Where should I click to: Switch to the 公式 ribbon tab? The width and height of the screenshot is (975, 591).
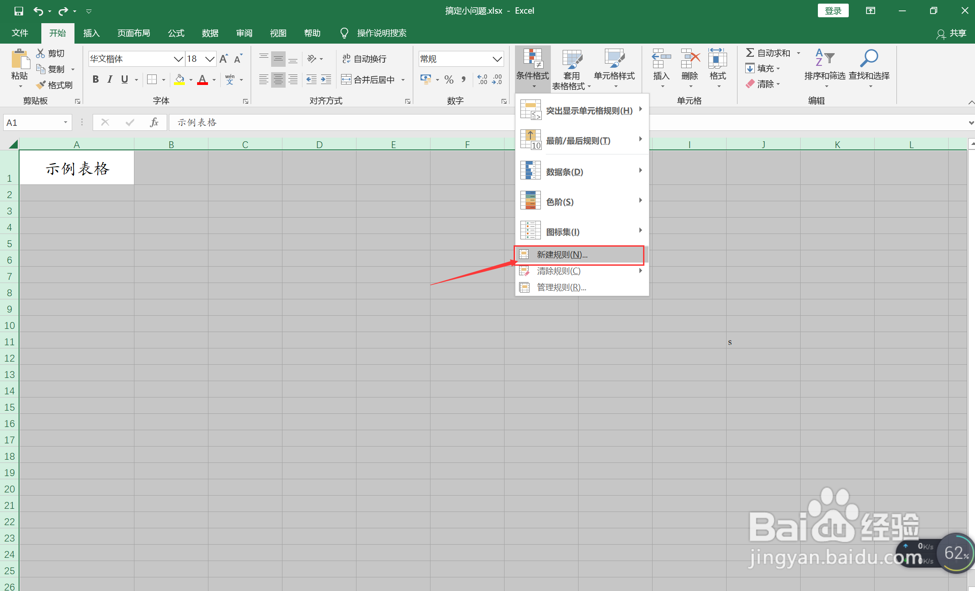[x=176, y=33]
